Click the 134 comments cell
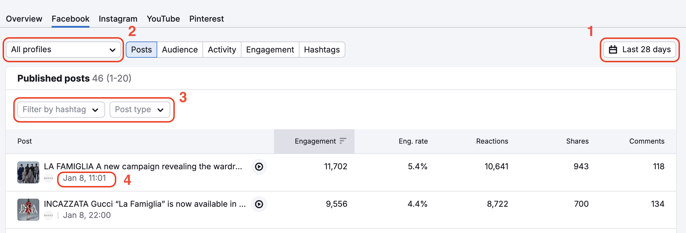The image size is (686, 233). click(658, 204)
